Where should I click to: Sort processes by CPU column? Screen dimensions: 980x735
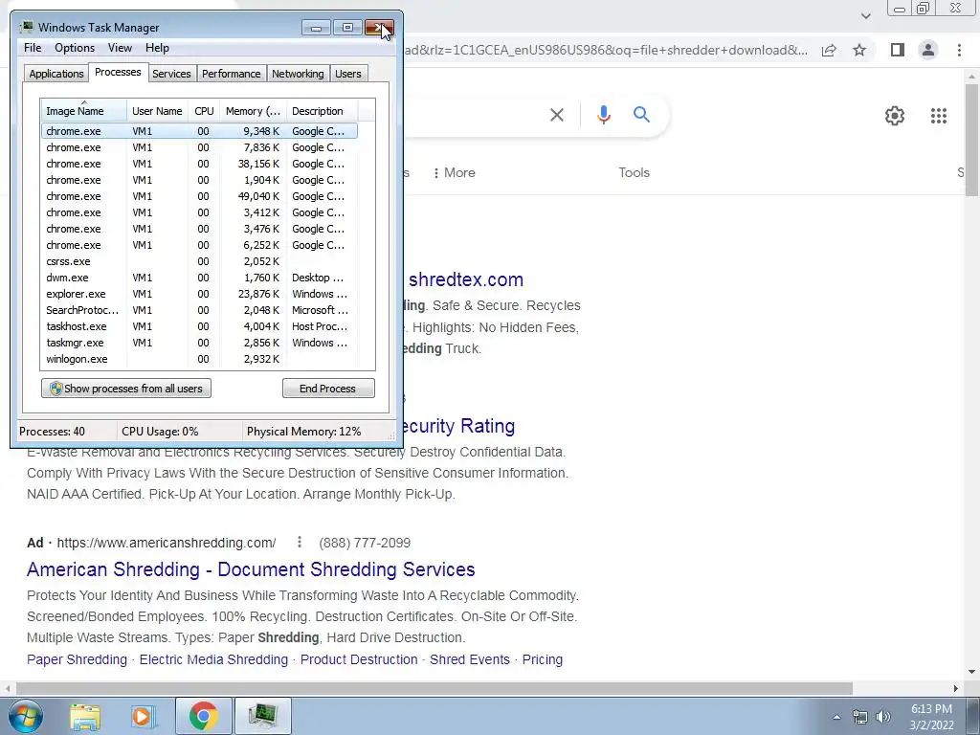(x=204, y=111)
